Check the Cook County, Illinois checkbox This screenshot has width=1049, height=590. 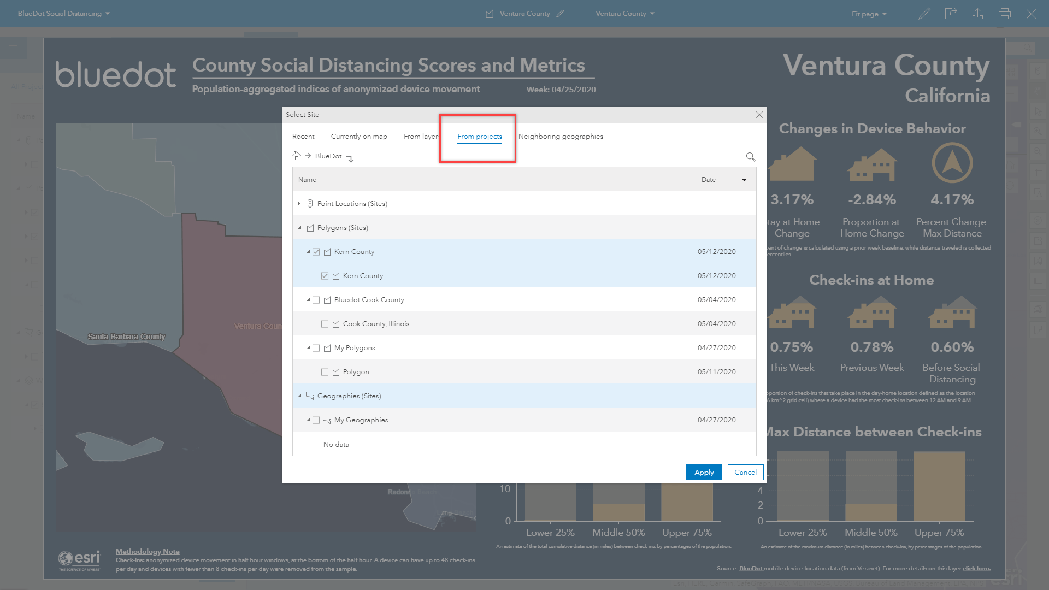coord(325,324)
